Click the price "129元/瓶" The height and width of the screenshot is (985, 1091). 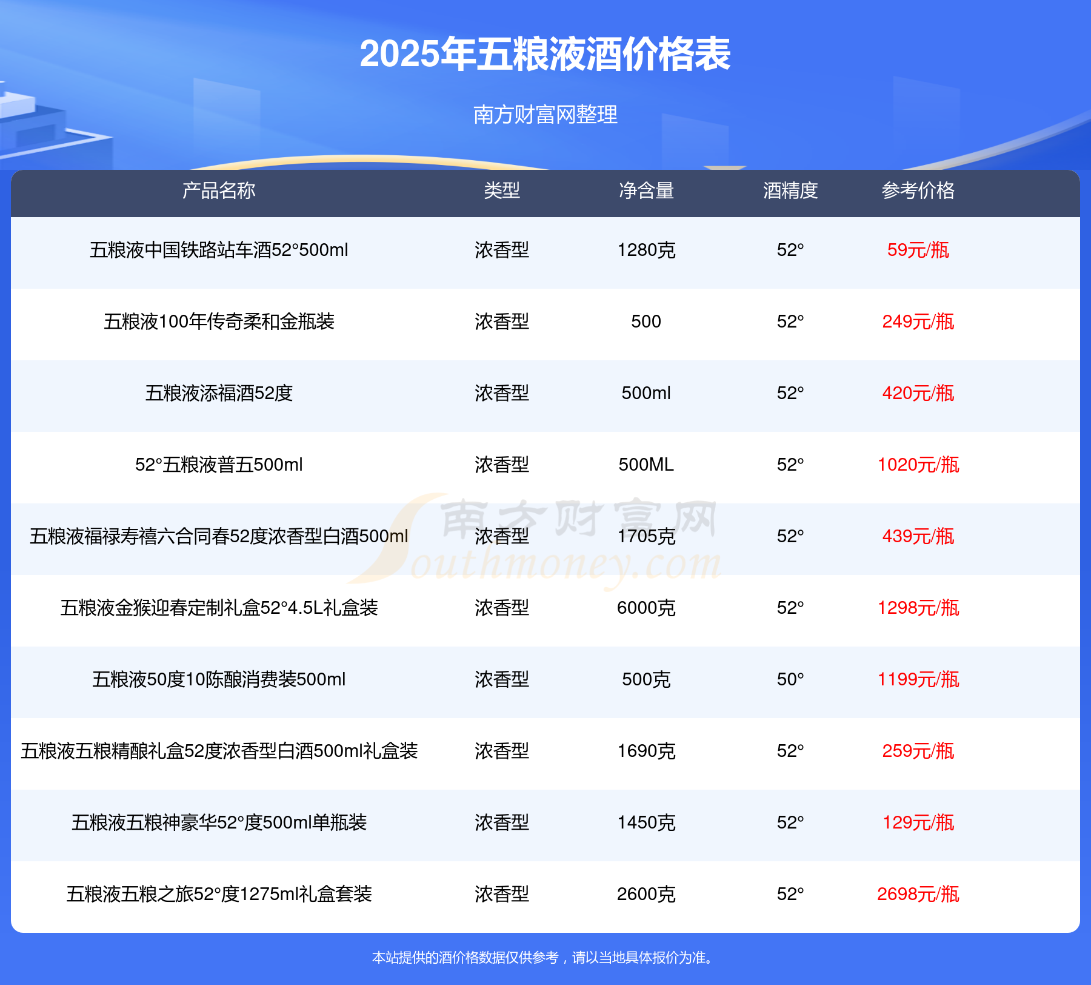[918, 822]
